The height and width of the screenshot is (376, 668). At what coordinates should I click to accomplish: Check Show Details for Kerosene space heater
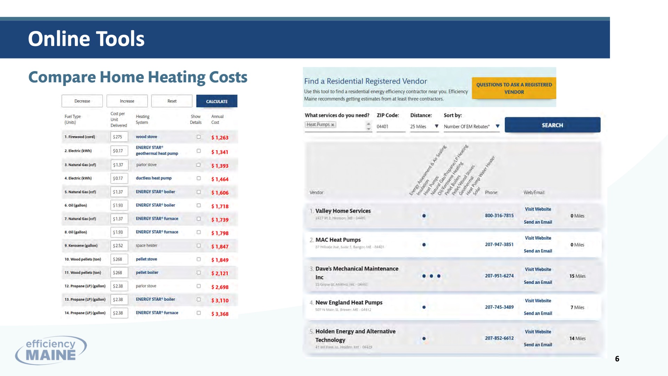(199, 245)
